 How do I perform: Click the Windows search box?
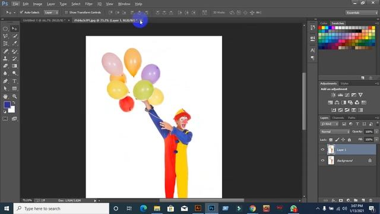pyautogui.click(x=61, y=209)
